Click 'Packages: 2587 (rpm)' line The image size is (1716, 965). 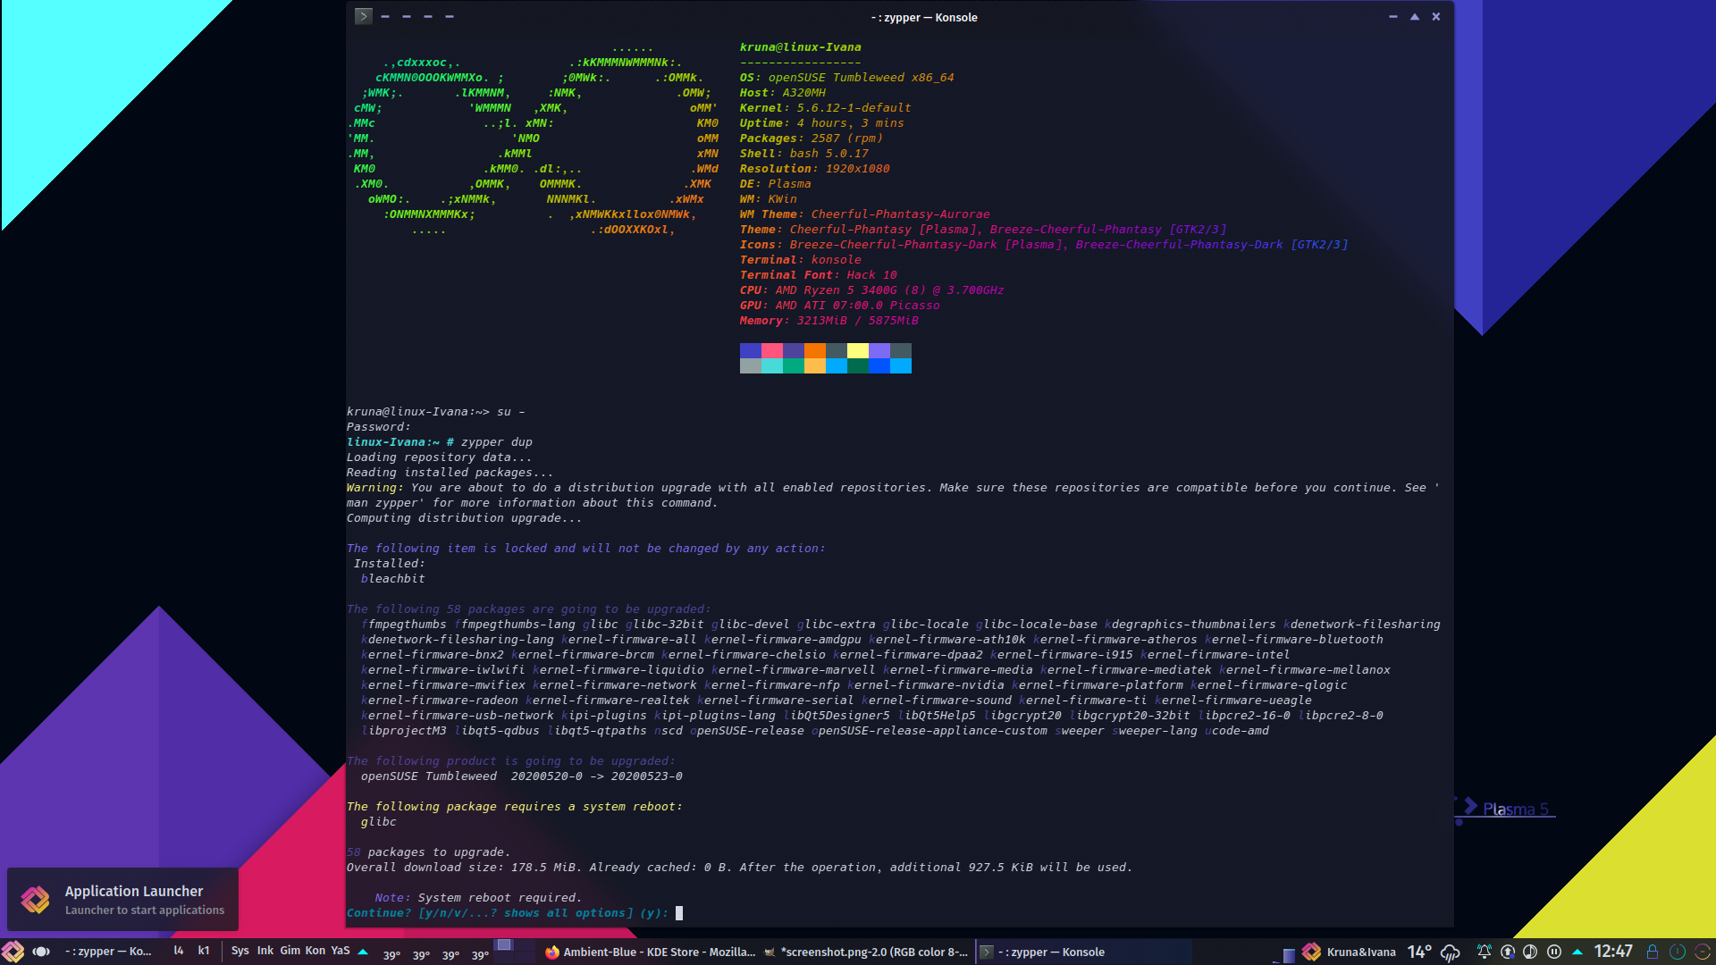pos(812,138)
